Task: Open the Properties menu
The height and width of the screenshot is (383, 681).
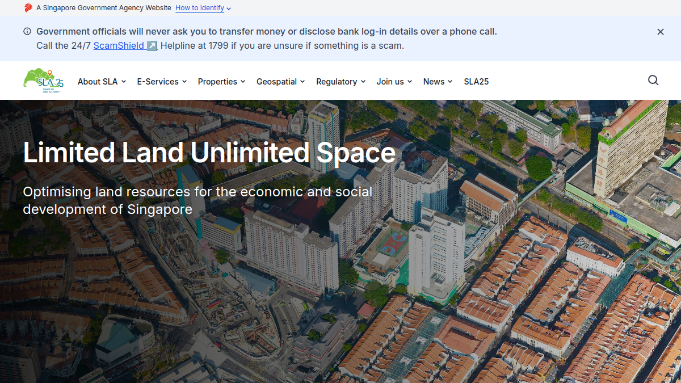Action: 221,82
